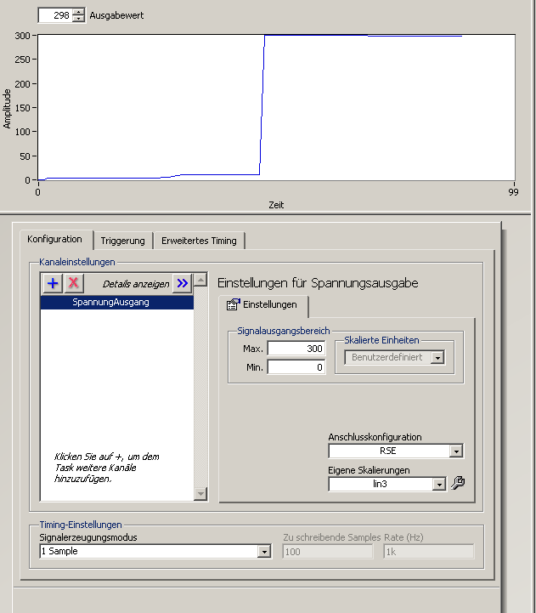Click the Min. output range field
Image resolution: width=536 pixels, height=613 pixels.
pos(296,367)
